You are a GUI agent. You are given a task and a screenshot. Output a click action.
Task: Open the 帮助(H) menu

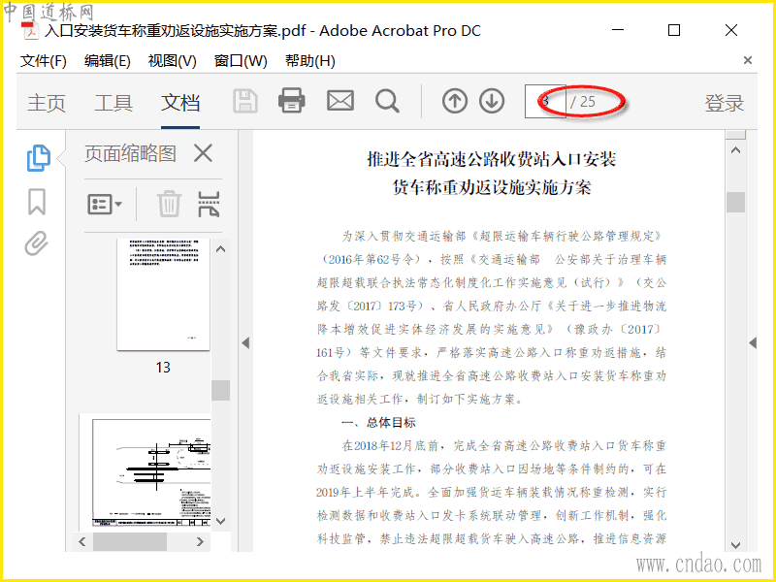(310, 61)
